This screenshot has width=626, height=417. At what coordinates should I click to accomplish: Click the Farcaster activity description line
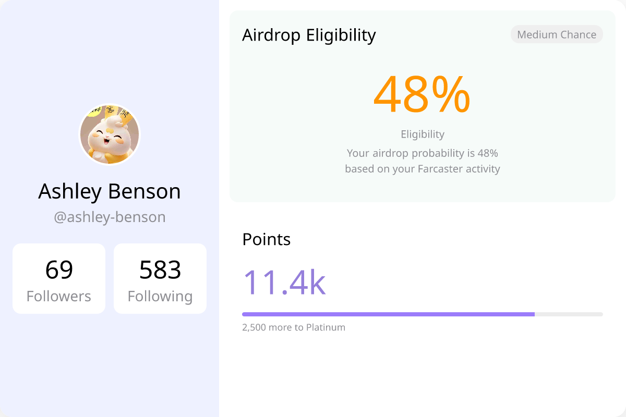click(x=423, y=169)
